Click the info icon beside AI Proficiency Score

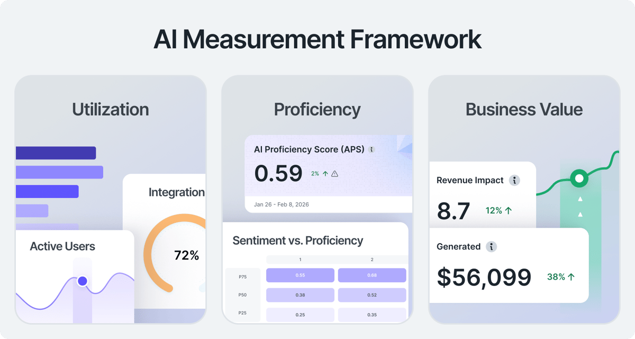coord(372,149)
